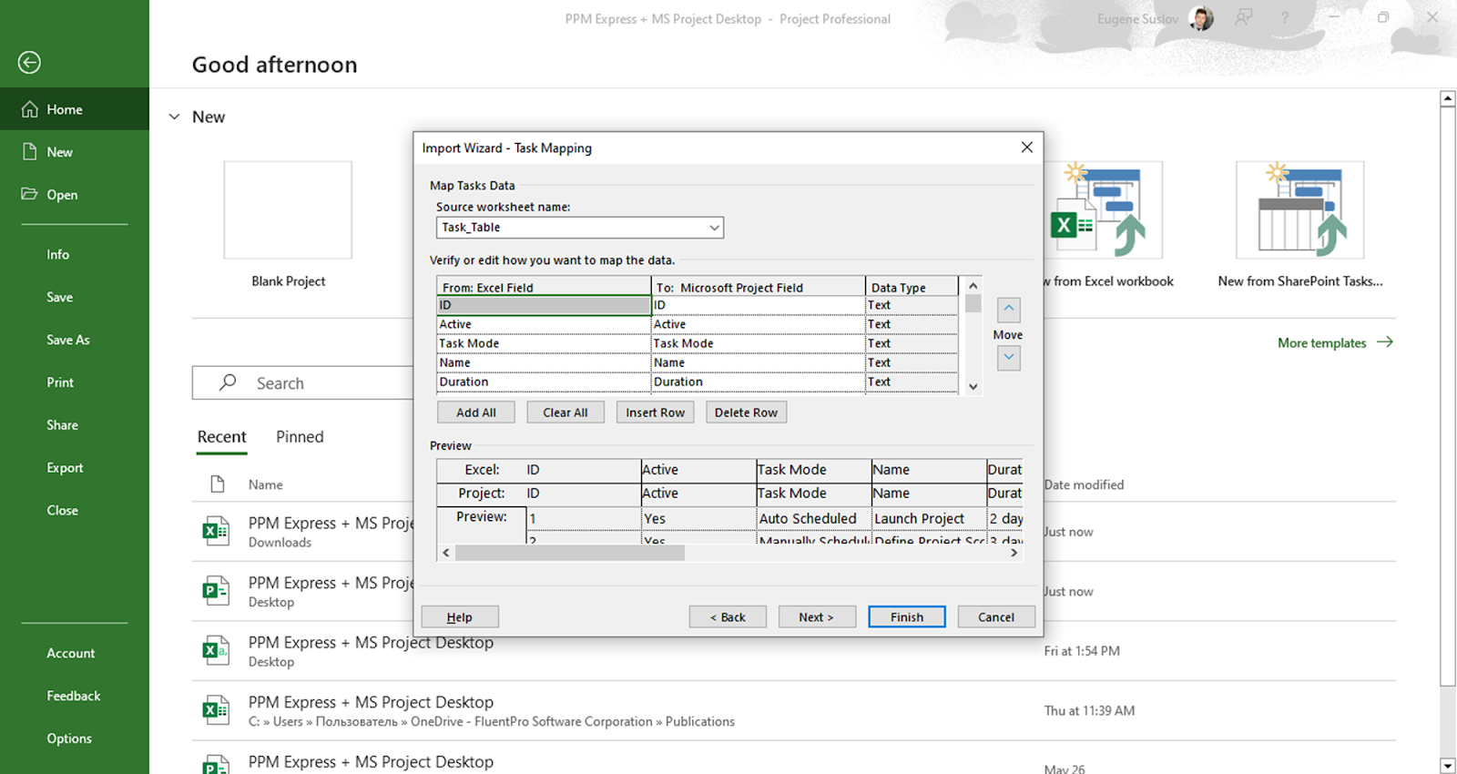The height and width of the screenshot is (774, 1457).
Task: Click the mapping table scroll up arrow
Action: [973, 286]
